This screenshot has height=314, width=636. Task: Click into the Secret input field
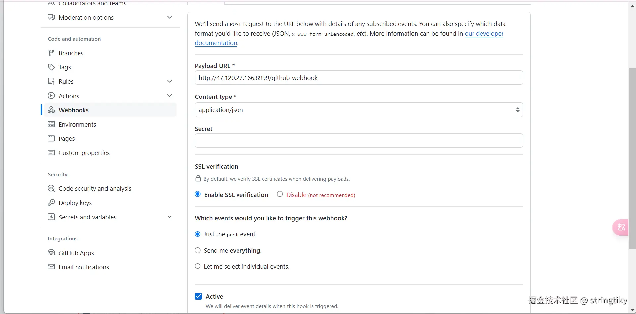click(359, 140)
